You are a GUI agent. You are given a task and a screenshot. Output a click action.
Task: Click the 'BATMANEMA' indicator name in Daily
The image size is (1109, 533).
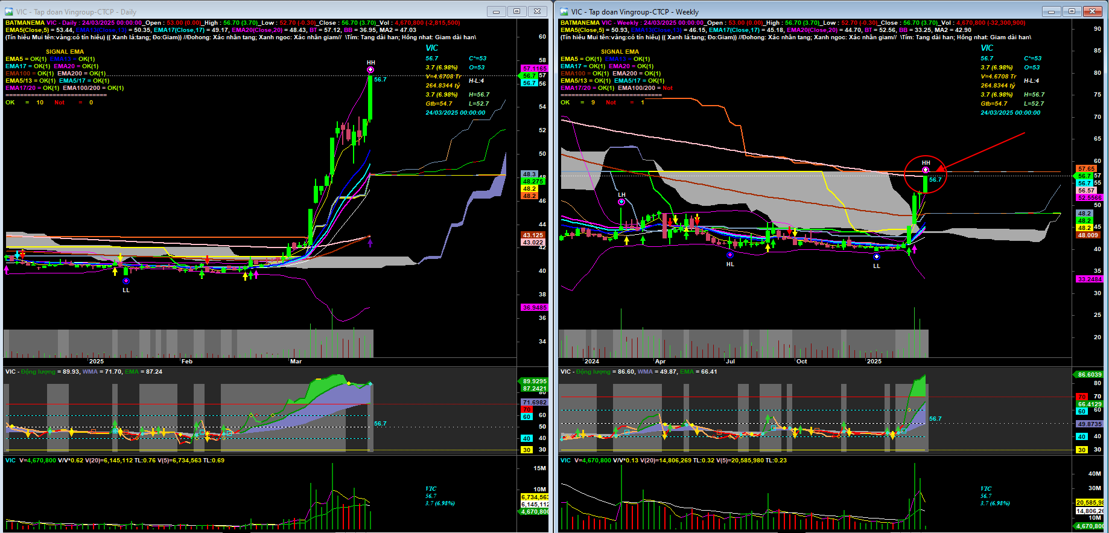[25, 23]
